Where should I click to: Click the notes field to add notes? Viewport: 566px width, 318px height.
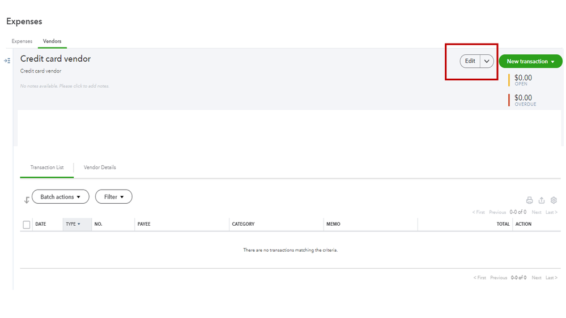point(65,86)
